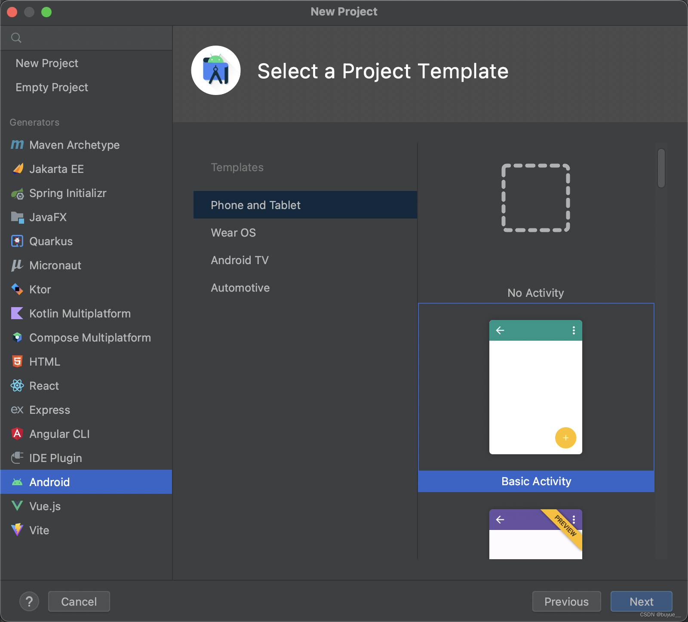Select the Phone and Tablet template category

[x=305, y=205]
